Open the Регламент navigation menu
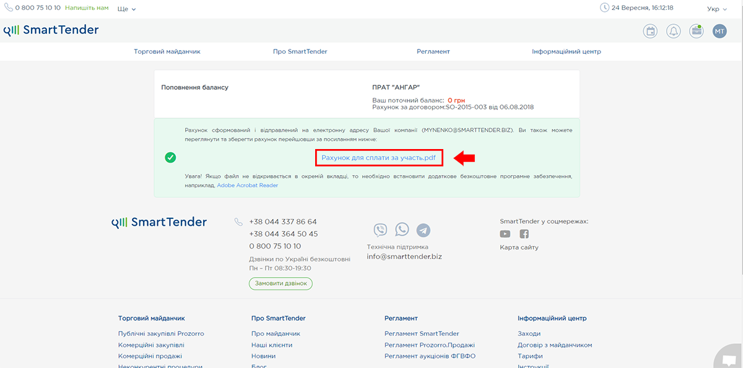743x368 pixels. pyautogui.click(x=433, y=51)
